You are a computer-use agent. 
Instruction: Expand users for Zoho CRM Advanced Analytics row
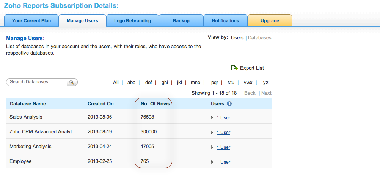point(212,133)
